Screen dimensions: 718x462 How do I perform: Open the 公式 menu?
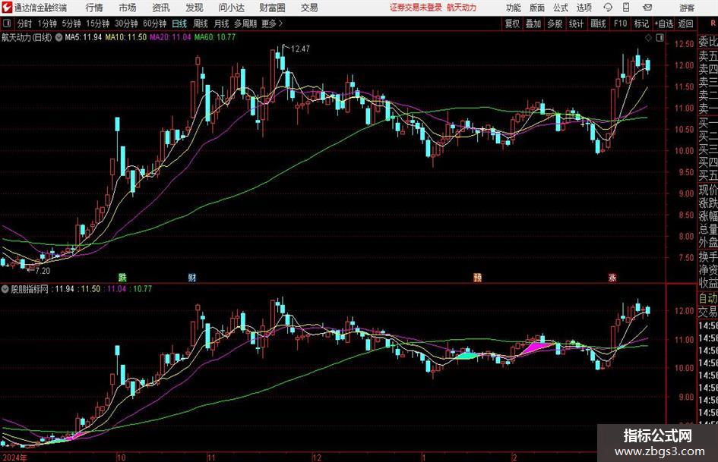(x=560, y=8)
